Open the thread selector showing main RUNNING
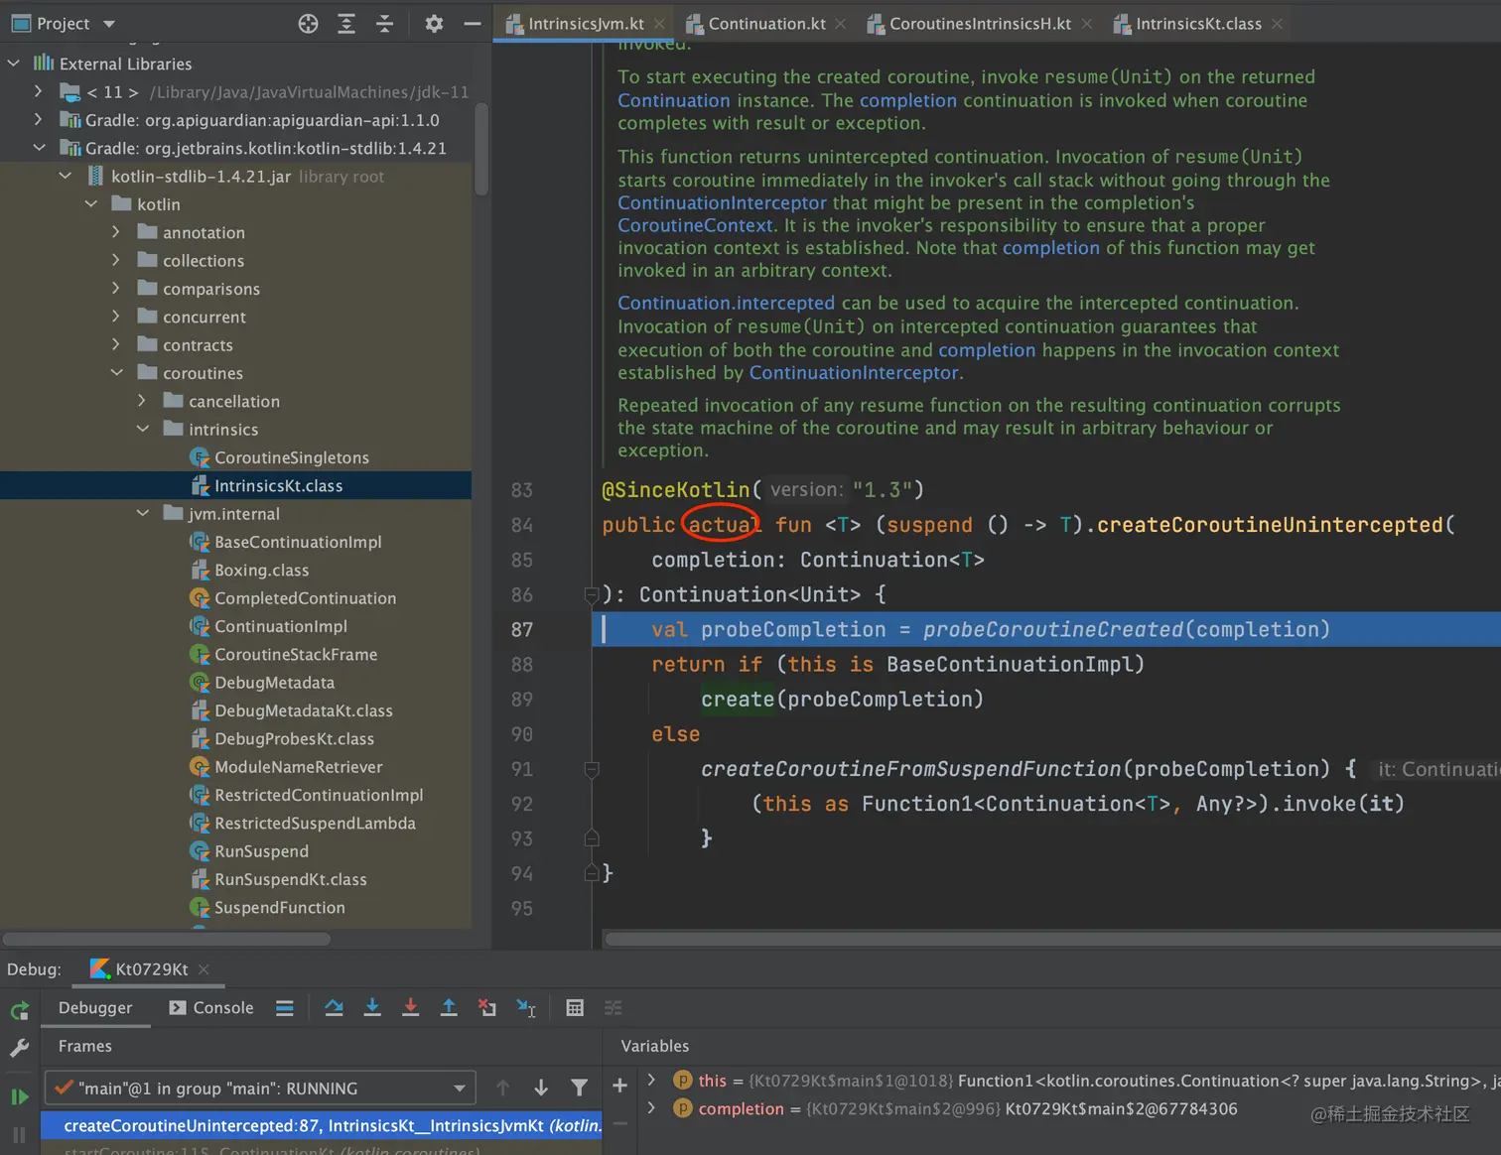 260,1089
